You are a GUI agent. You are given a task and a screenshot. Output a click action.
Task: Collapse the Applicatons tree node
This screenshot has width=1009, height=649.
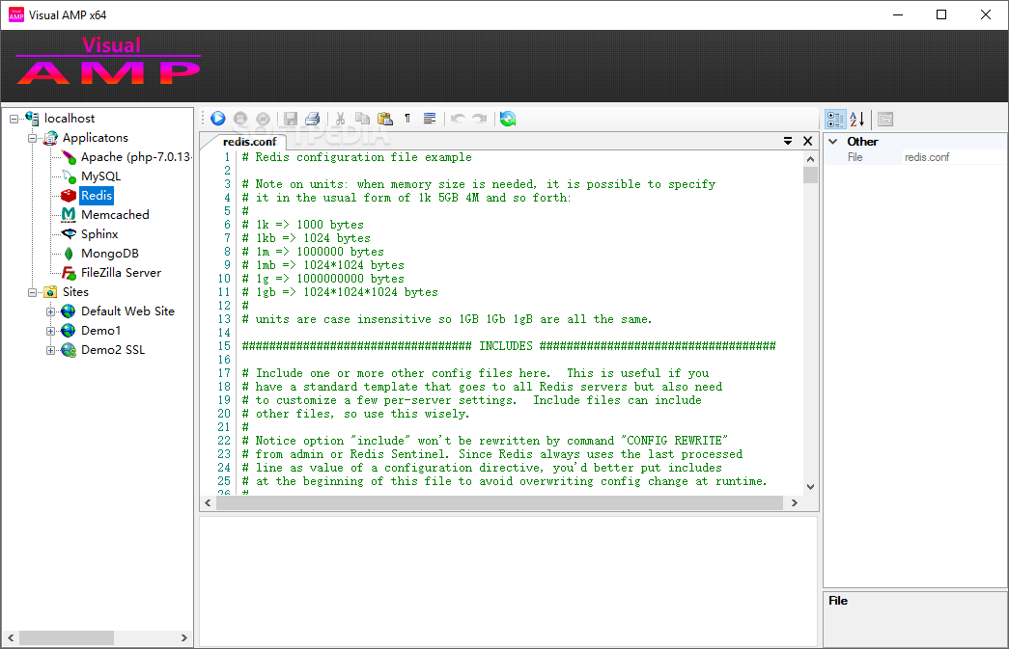point(32,138)
